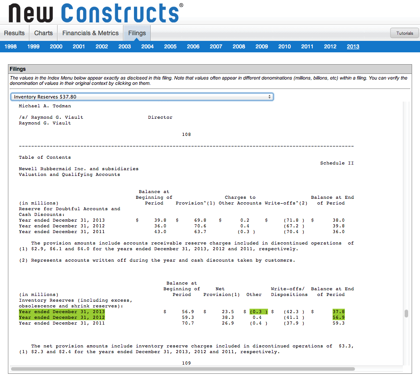This screenshot has width=420, height=387.
Task: Select year 2012 filing
Action: pos(330,47)
